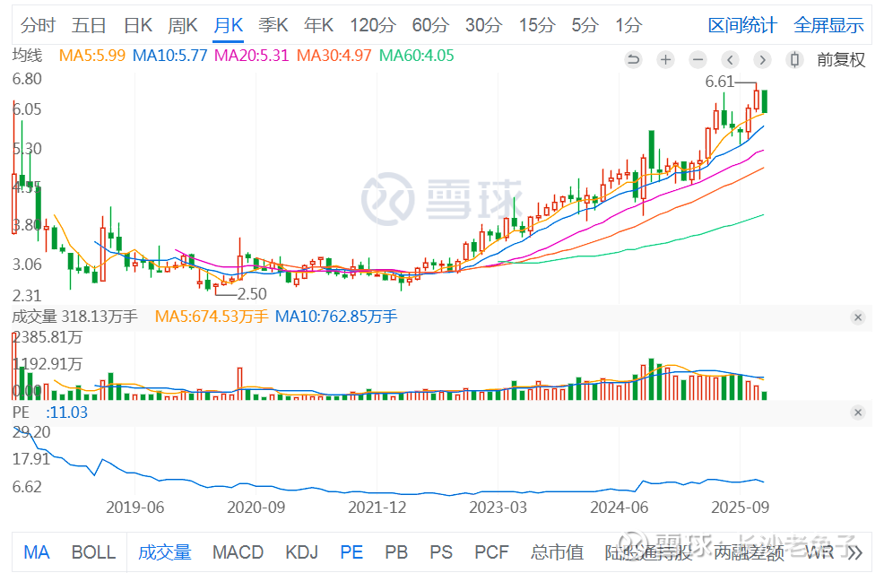The height and width of the screenshot is (573, 884).
Task: Click the candlestick chart style icon
Action: point(793,60)
